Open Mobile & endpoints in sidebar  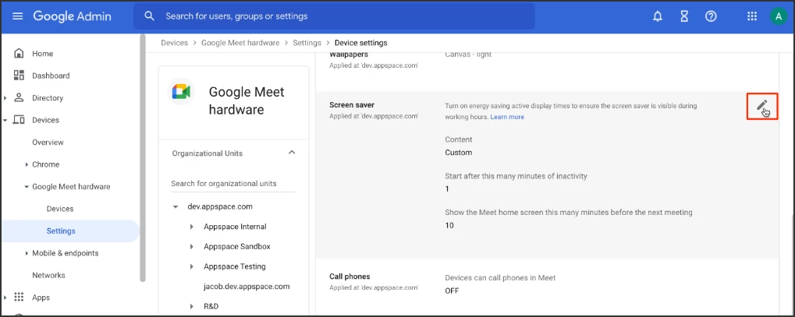pyautogui.click(x=66, y=253)
